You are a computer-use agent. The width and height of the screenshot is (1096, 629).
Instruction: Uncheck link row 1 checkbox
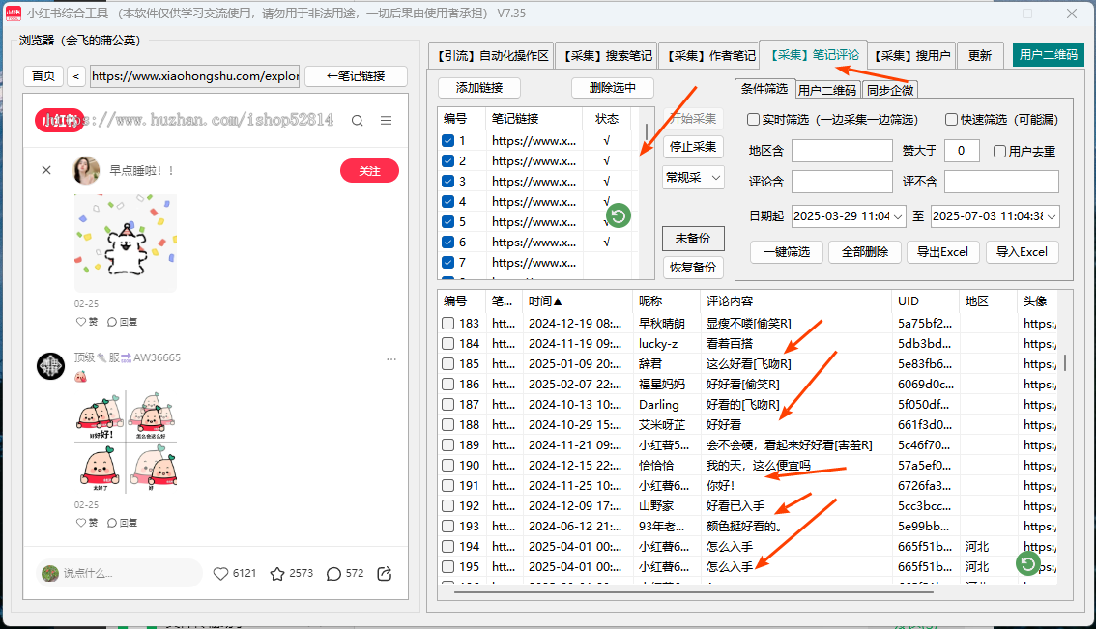[x=448, y=140]
